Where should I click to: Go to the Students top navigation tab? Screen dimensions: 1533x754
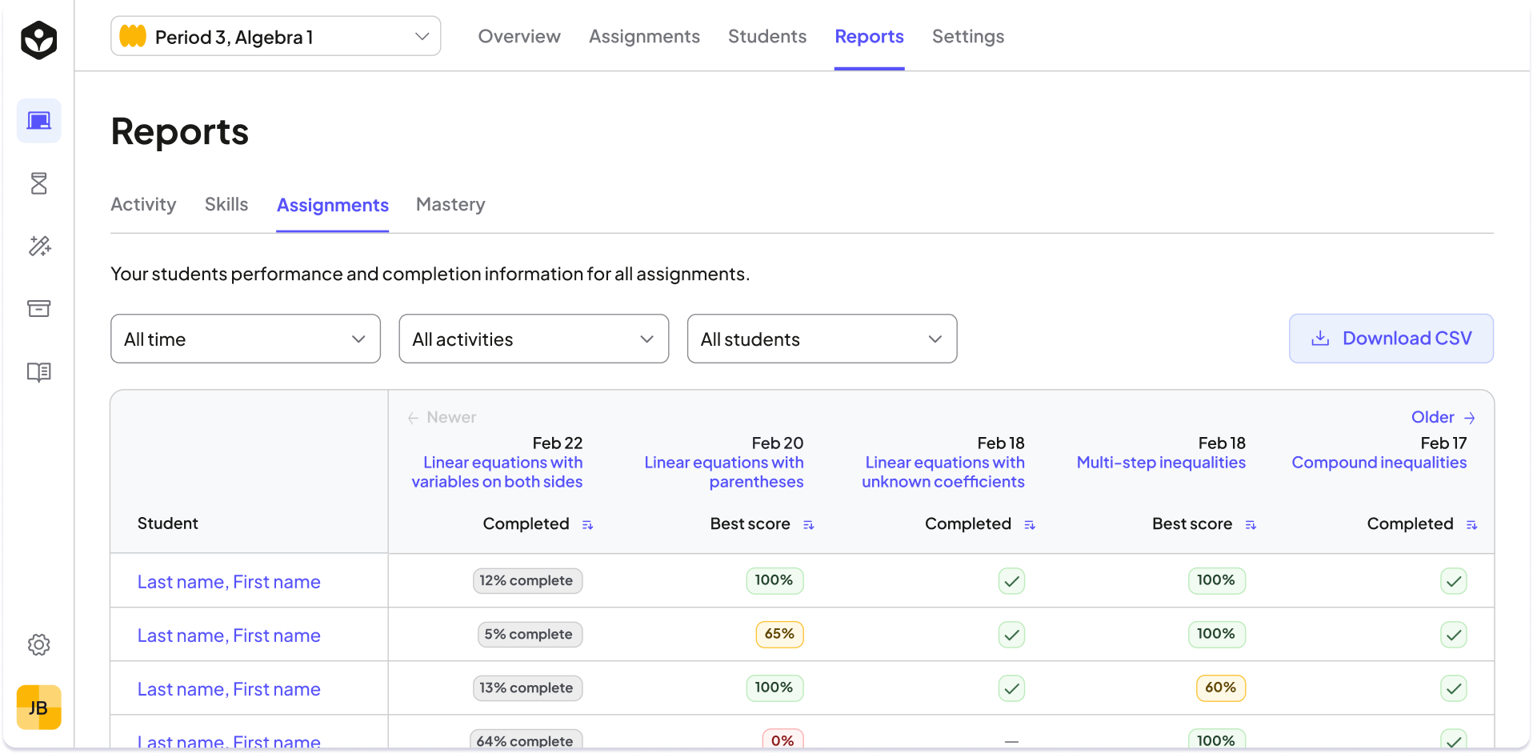click(766, 37)
